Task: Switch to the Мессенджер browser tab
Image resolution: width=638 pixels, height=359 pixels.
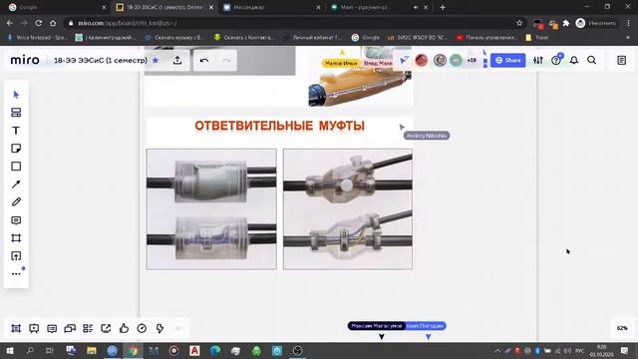Action: (x=271, y=7)
